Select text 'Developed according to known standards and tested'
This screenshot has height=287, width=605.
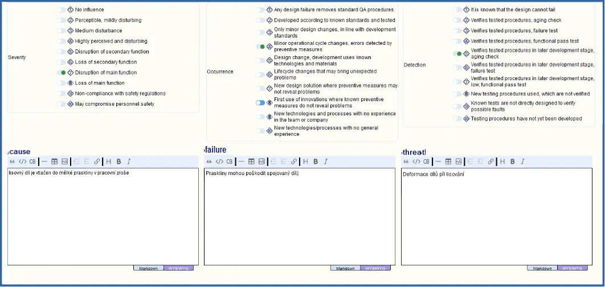pyautogui.click(x=334, y=20)
